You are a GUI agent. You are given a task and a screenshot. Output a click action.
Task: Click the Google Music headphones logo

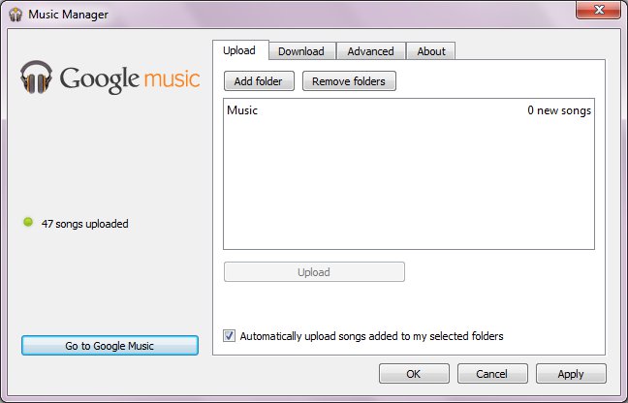click(x=36, y=77)
